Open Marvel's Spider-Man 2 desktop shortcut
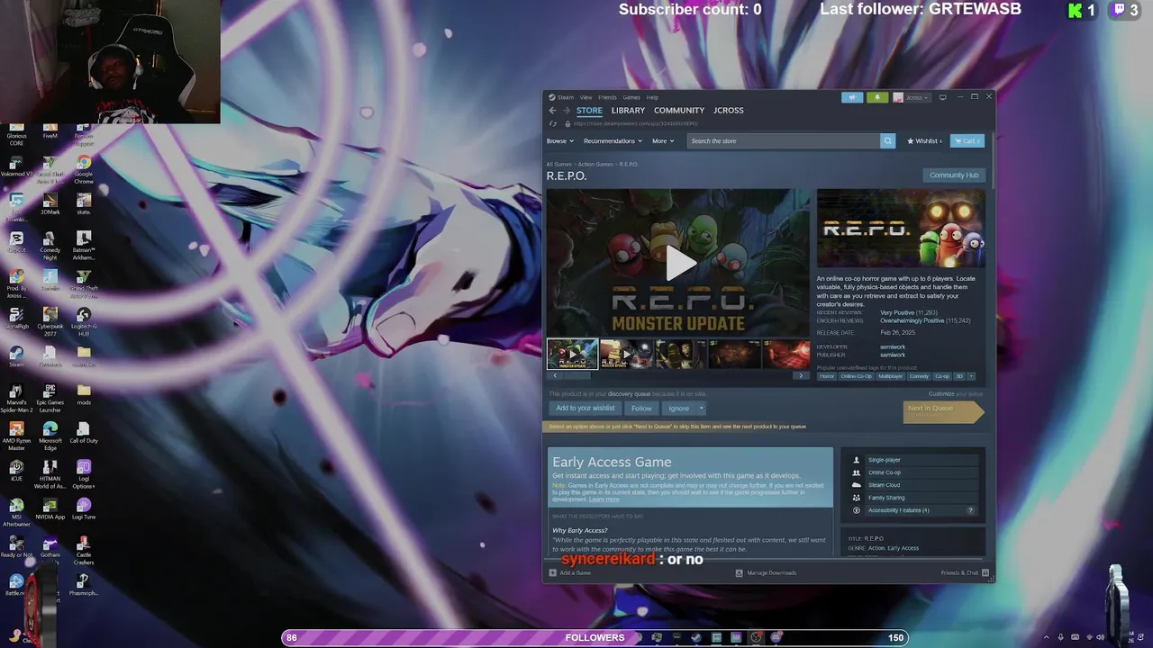 click(16, 397)
